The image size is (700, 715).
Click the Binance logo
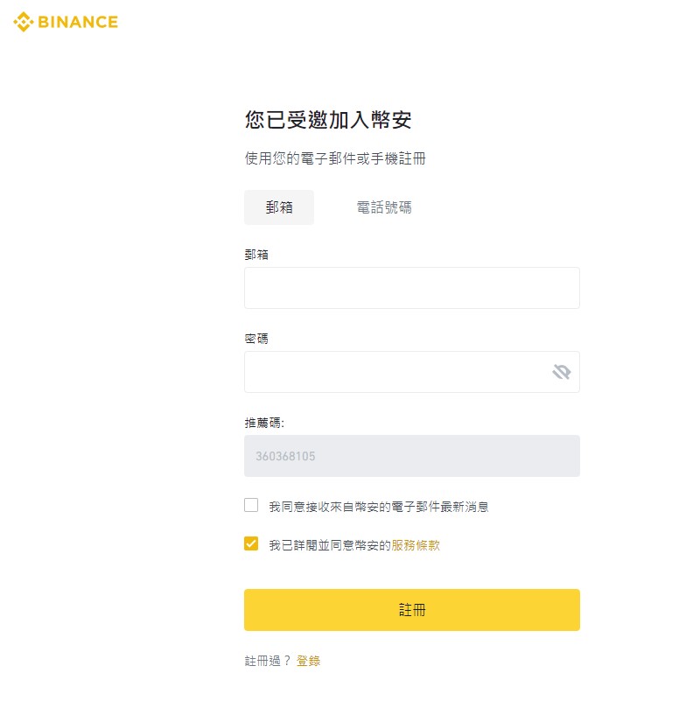(66, 21)
